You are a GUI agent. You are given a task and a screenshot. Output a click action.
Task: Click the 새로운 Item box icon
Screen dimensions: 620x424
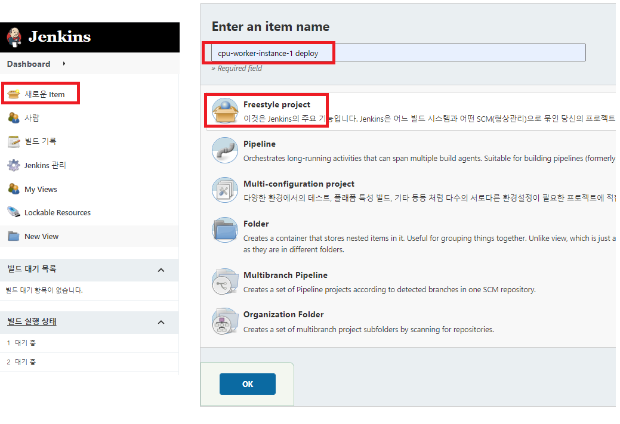[14, 94]
